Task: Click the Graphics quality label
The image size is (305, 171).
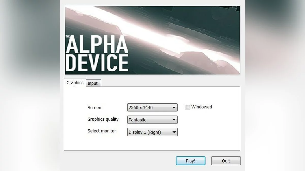Action: coord(103,119)
